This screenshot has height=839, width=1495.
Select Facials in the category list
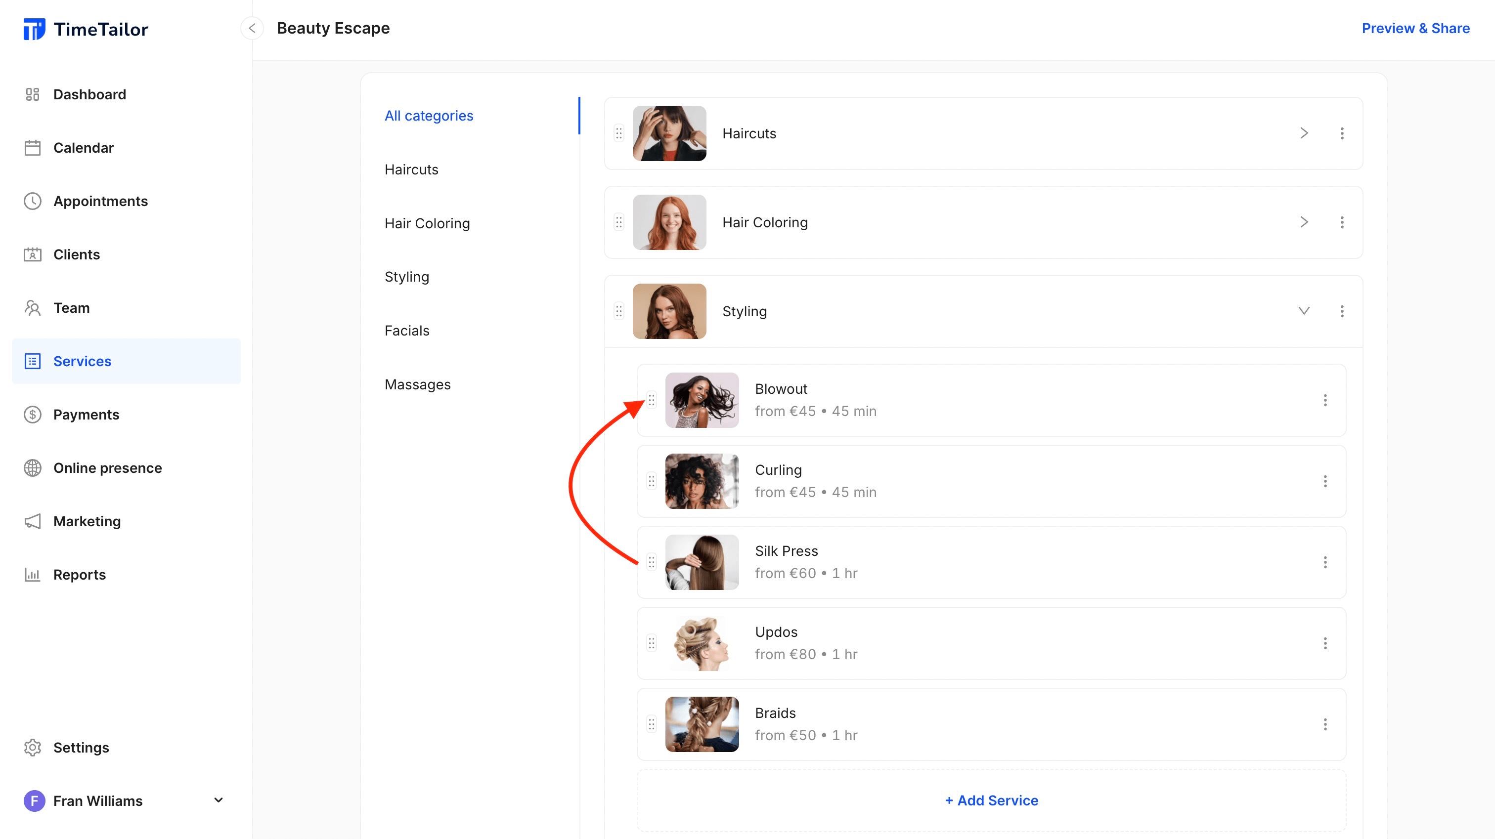coord(407,330)
